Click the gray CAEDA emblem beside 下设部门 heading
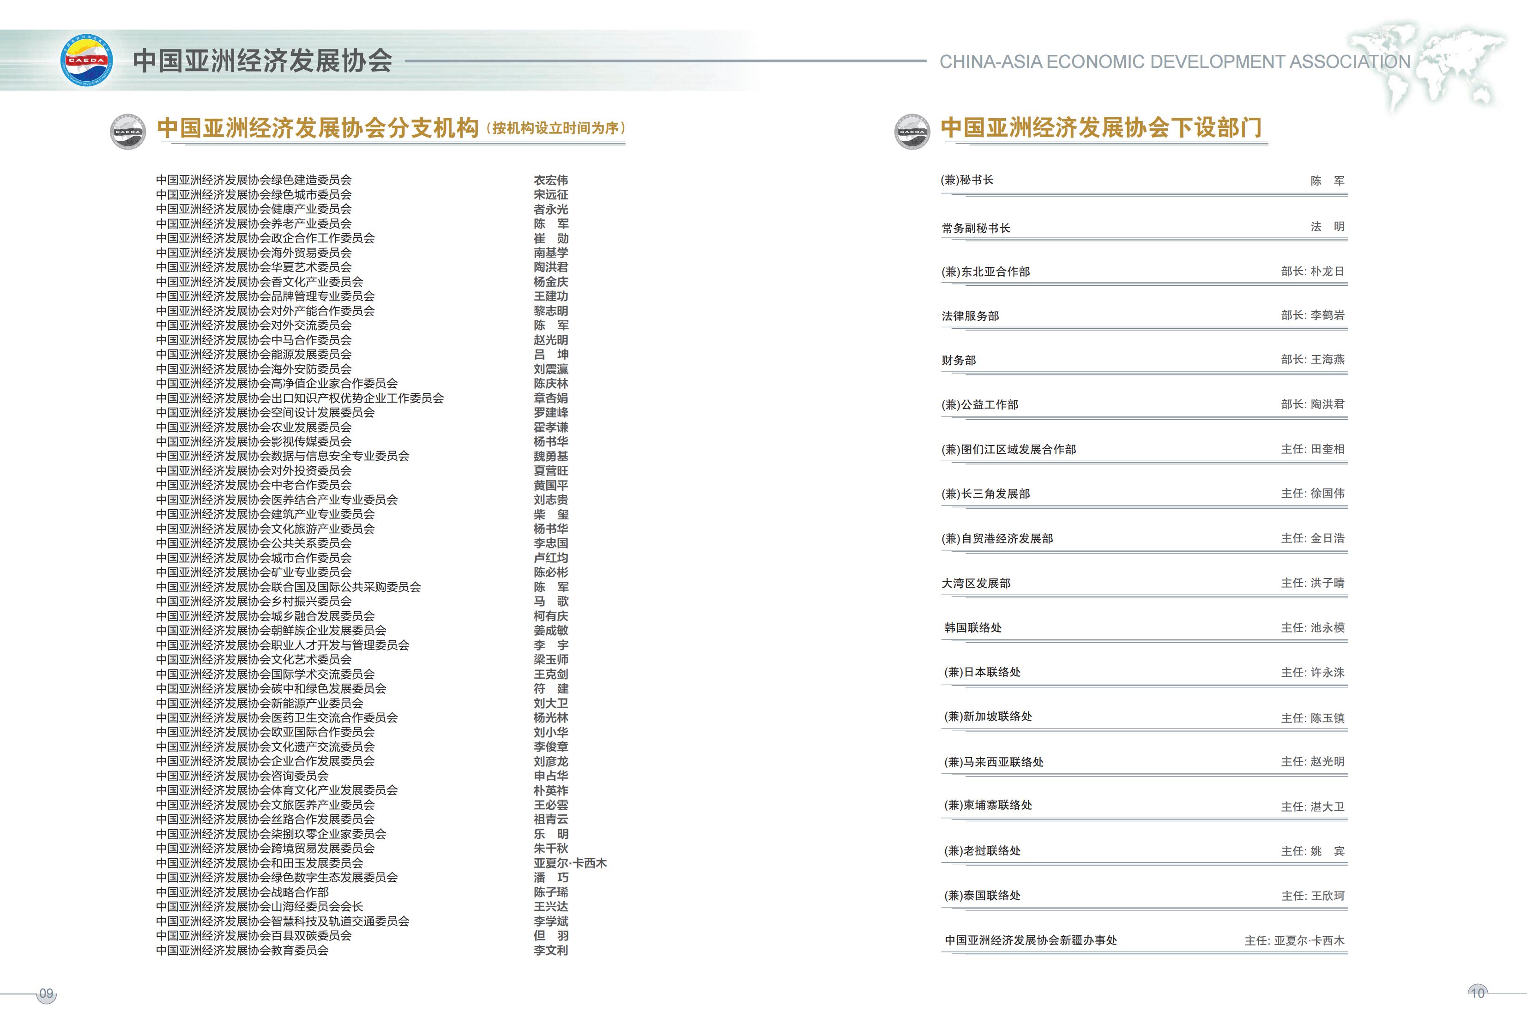1527x1036 pixels. tap(912, 132)
